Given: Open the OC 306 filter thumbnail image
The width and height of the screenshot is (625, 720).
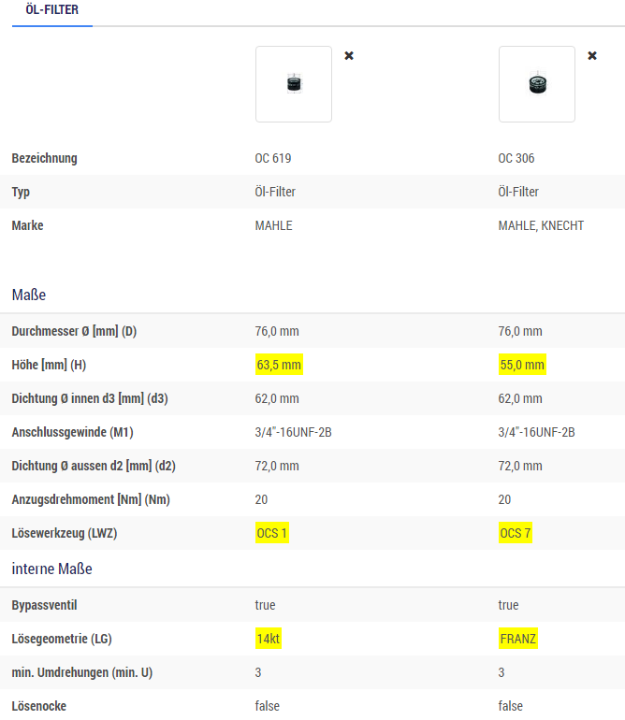Looking at the screenshot, I should tap(537, 84).
